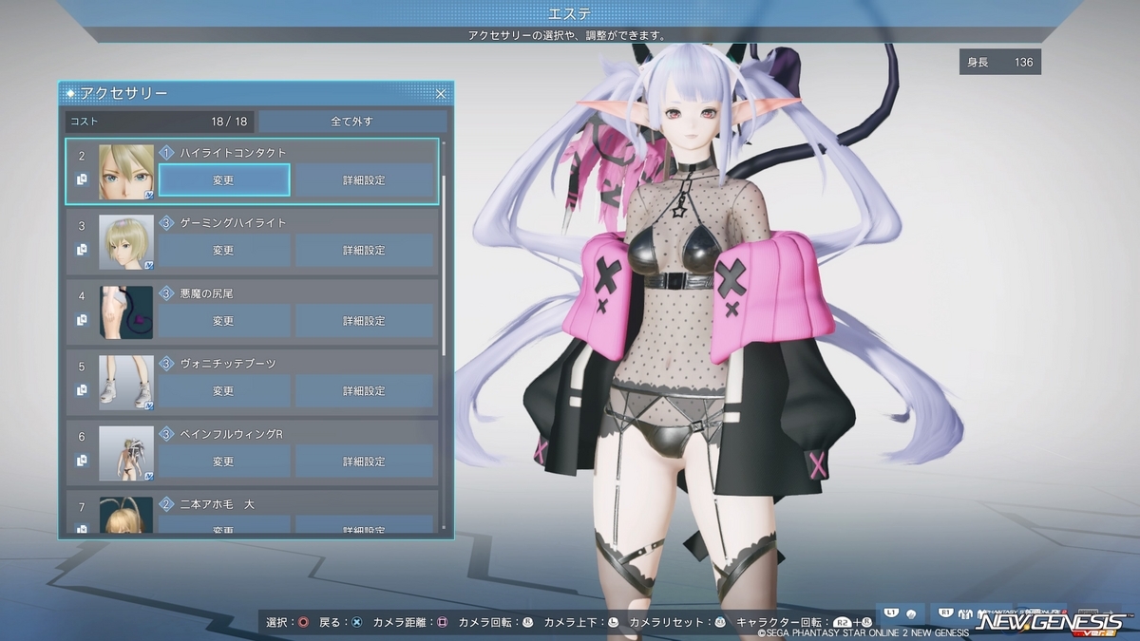Click slot number 6 label
Viewport: 1140px width, 641px height.
[x=82, y=436]
